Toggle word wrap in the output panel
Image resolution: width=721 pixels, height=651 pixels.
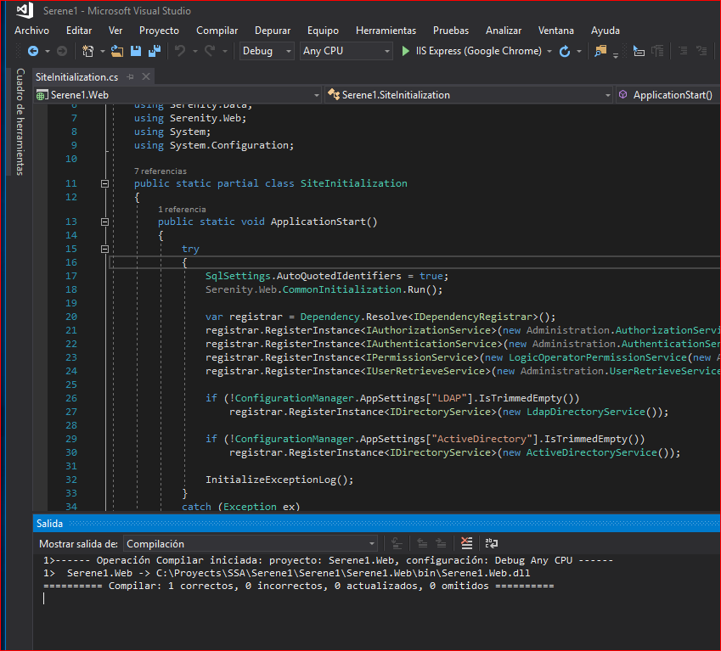click(x=491, y=543)
